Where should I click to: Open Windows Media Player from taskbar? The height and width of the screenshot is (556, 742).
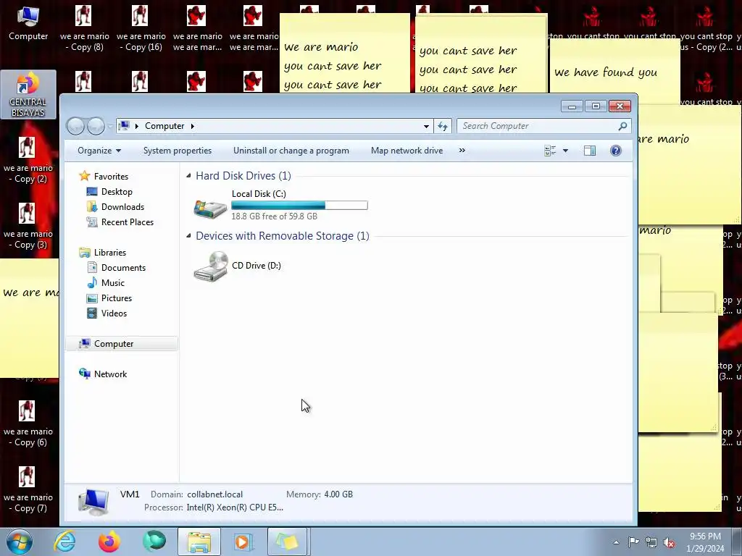(x=244, y=542)
